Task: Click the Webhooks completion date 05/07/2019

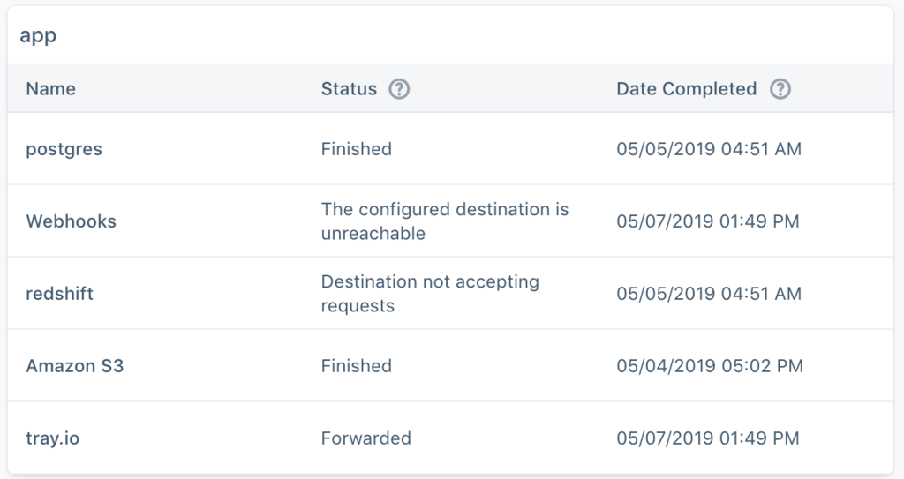Action: coord(707,221)
